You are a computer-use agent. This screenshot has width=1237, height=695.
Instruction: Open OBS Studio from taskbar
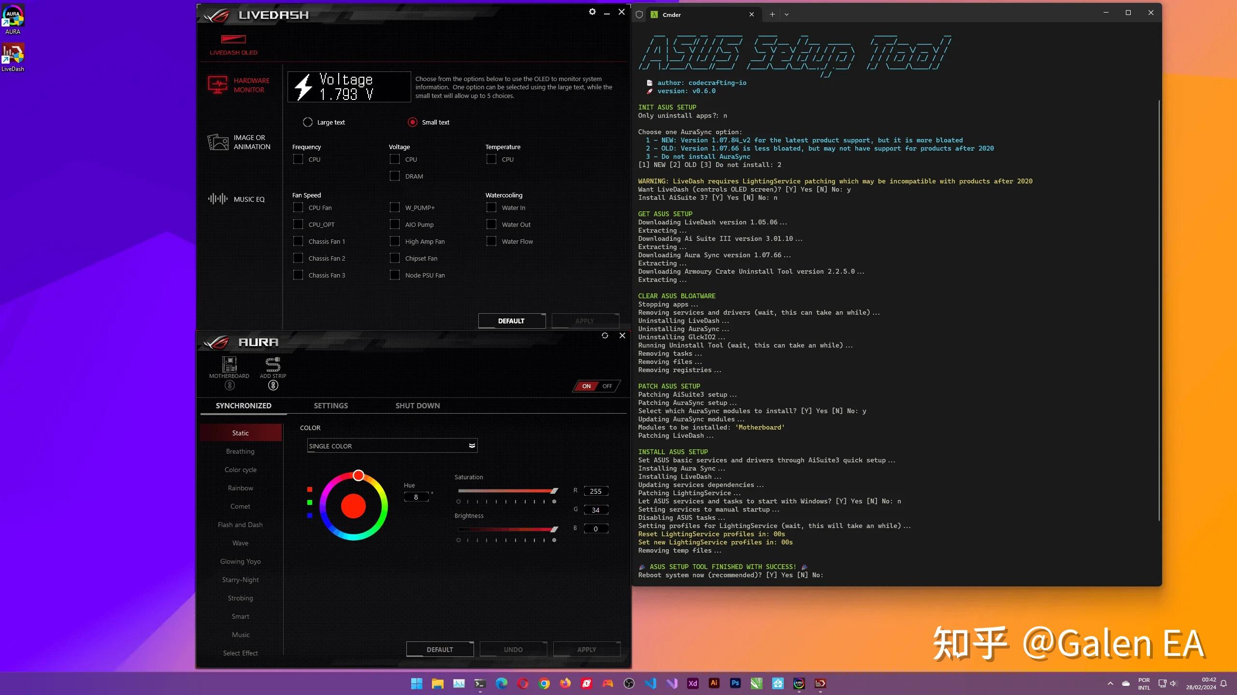(629, 683)
